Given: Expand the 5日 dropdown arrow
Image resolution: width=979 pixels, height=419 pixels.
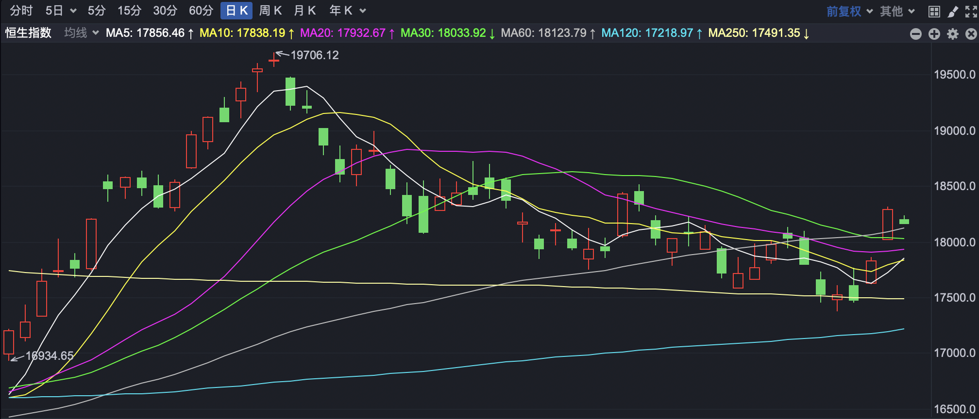Looking at the screenshot, I should (73, 11).
